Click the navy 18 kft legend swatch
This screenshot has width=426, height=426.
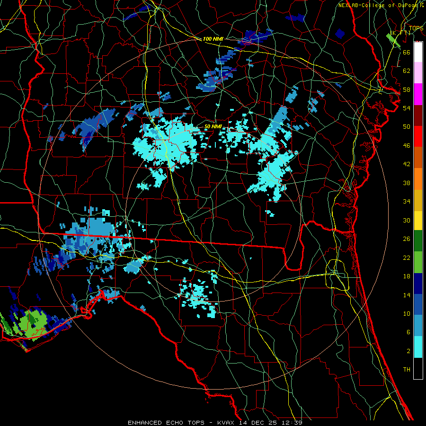(418, 284)
